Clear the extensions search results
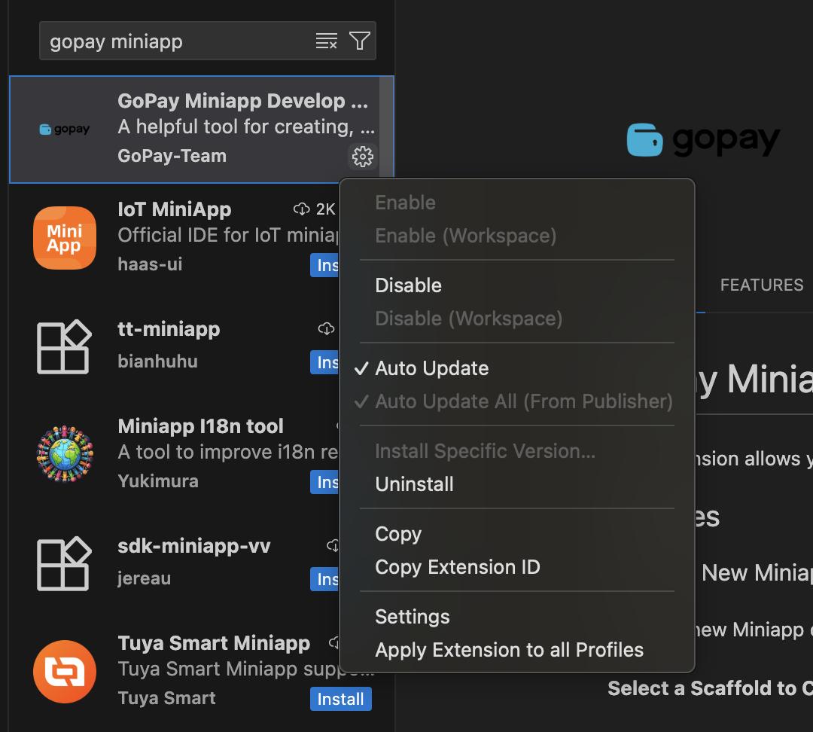Viewport: 813px width, 732px height. pos(327,41)
